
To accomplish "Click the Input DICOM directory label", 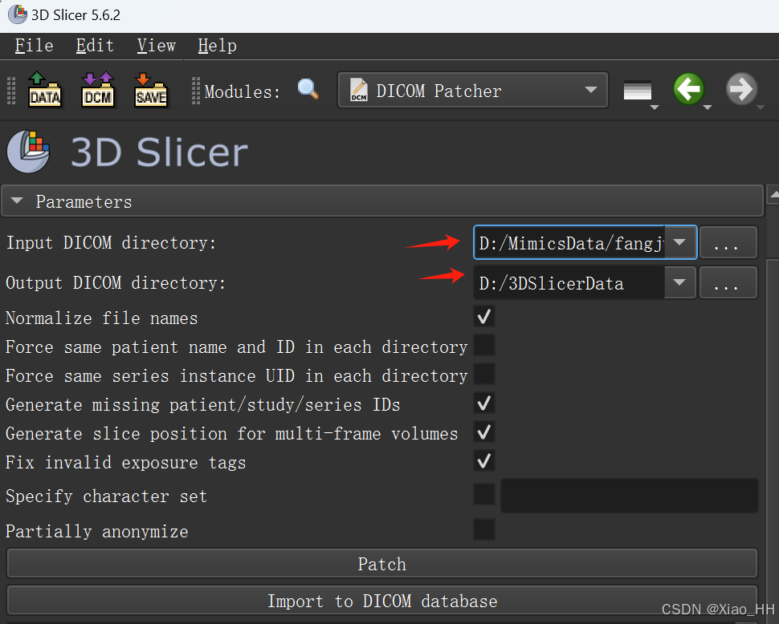I will click(112, 242).
